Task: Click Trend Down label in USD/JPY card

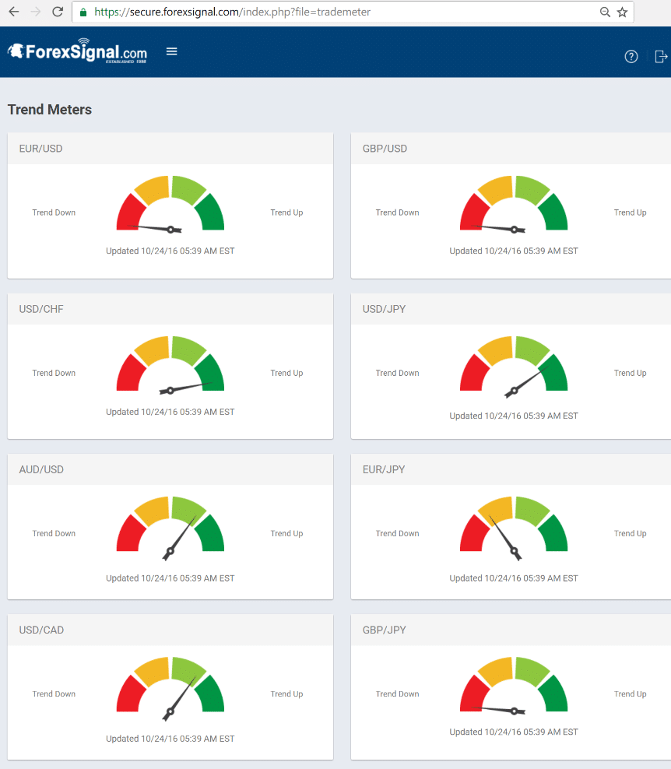Action: point(397,373)
